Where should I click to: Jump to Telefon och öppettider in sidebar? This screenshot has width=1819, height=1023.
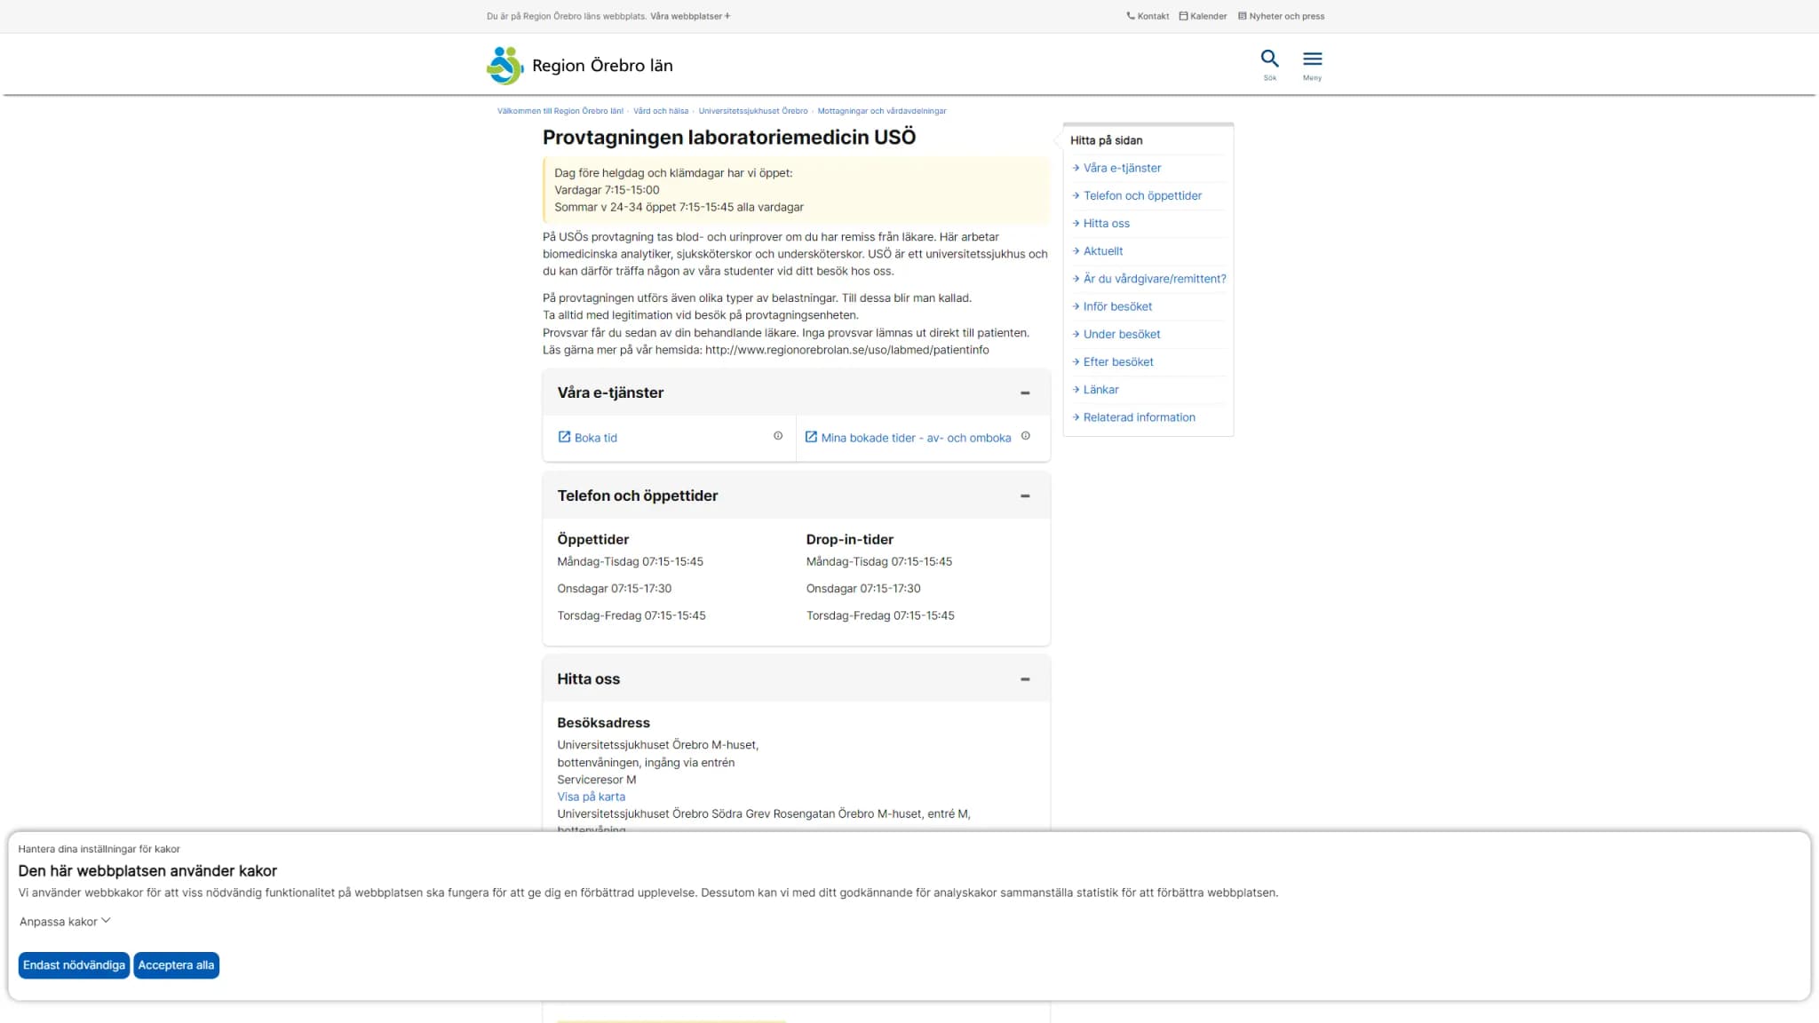(x=1142, y=195)
